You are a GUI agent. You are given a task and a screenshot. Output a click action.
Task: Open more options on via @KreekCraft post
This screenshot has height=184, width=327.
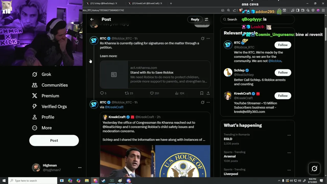pos(208,102)
